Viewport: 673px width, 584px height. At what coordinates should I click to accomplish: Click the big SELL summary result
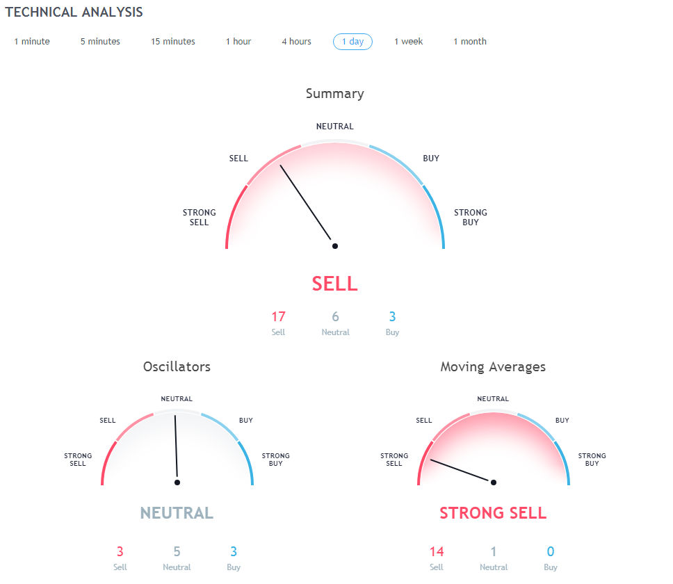(335, 284)
